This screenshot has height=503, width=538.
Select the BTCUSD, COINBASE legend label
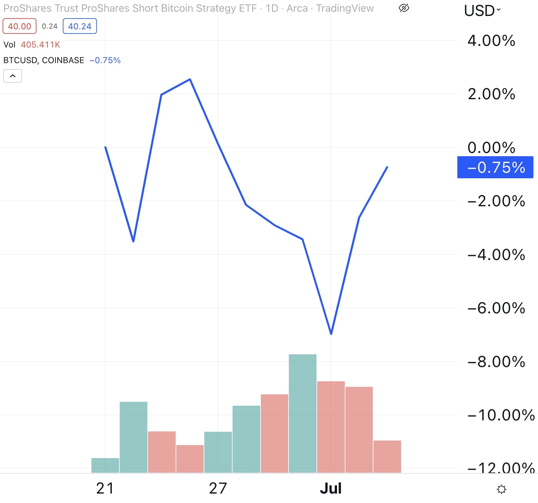44,60
